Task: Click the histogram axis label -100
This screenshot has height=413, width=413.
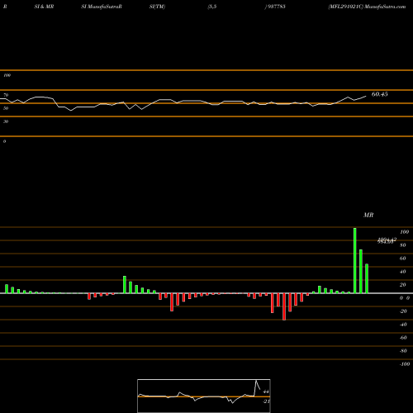Action: tap(404, 364)
